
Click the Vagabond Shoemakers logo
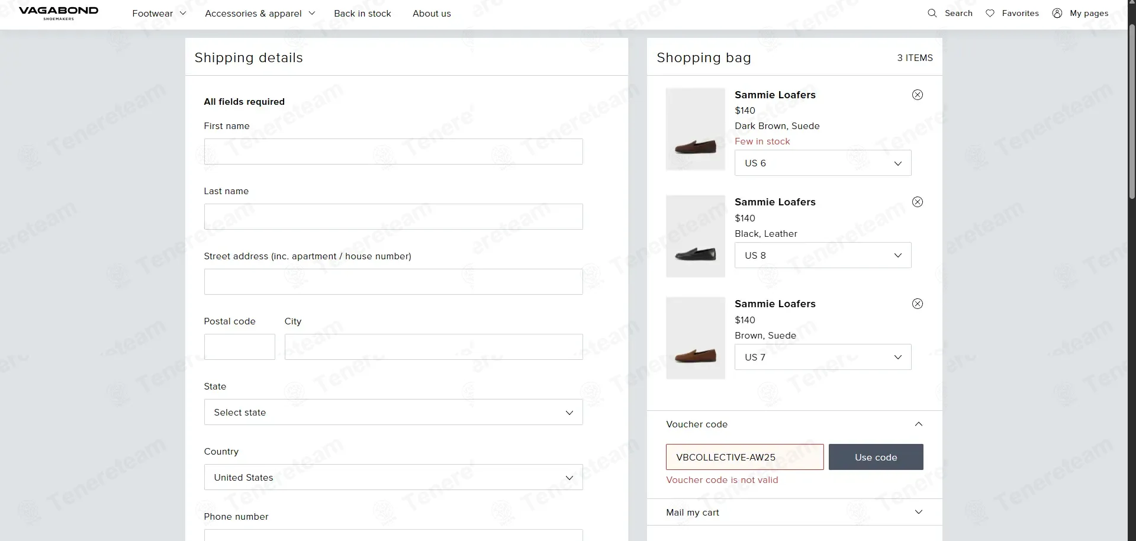(x=59, y=13)
